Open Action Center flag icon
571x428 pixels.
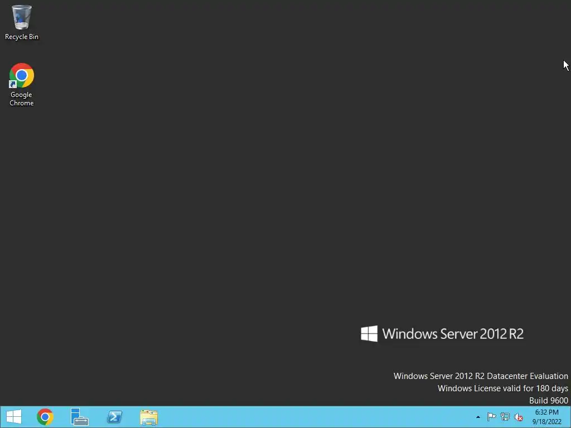click(x=491, y=417)
